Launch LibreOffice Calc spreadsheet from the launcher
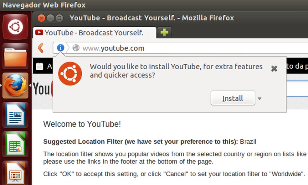Screen dimensions: 308x185 pos(16,144)
